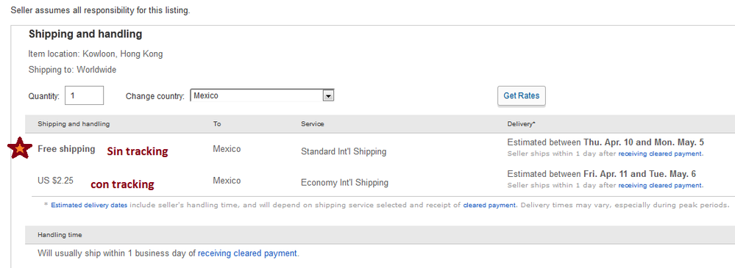Click the Shipping and handling heading
Viewport: 735px width, 268px height.
click(85, 35)
